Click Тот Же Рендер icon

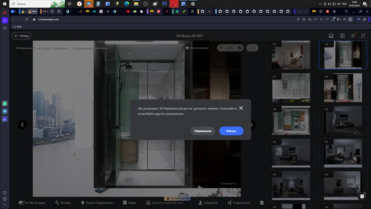(x=21, y=203)
